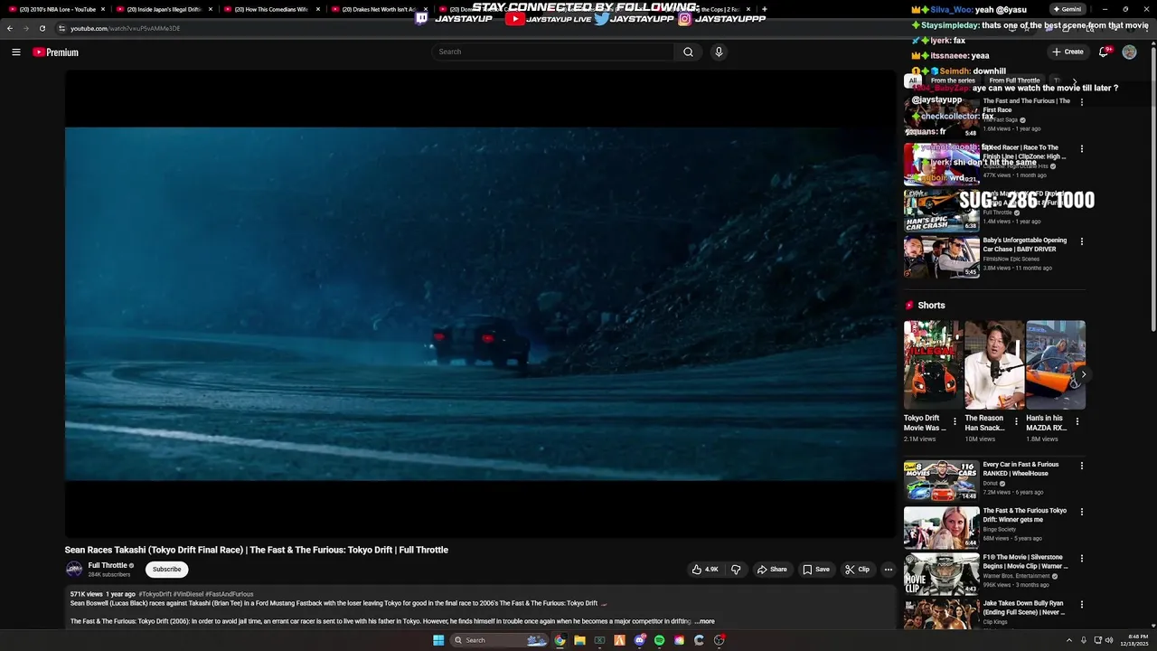Open the account avatar menu
The height and width of the screenshot is (651, 1157).
1129,52
